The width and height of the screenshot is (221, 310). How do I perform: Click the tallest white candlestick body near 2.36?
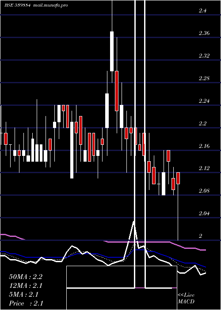[x=112, y=51]
